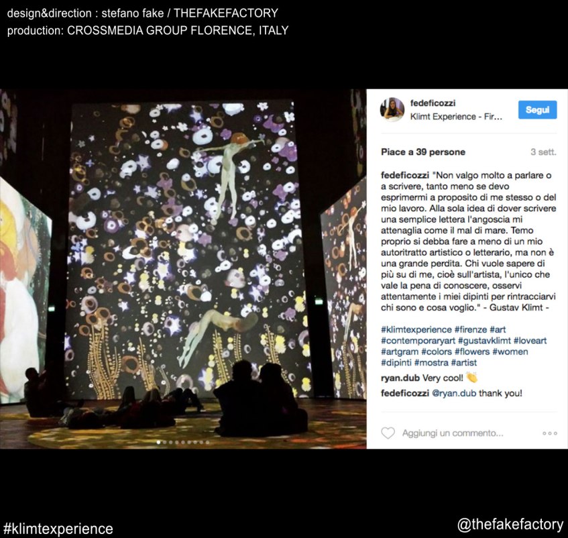Screen dimensions: 568x538
Task: Select the first carousel dot indicator
Action: (158, 442)
